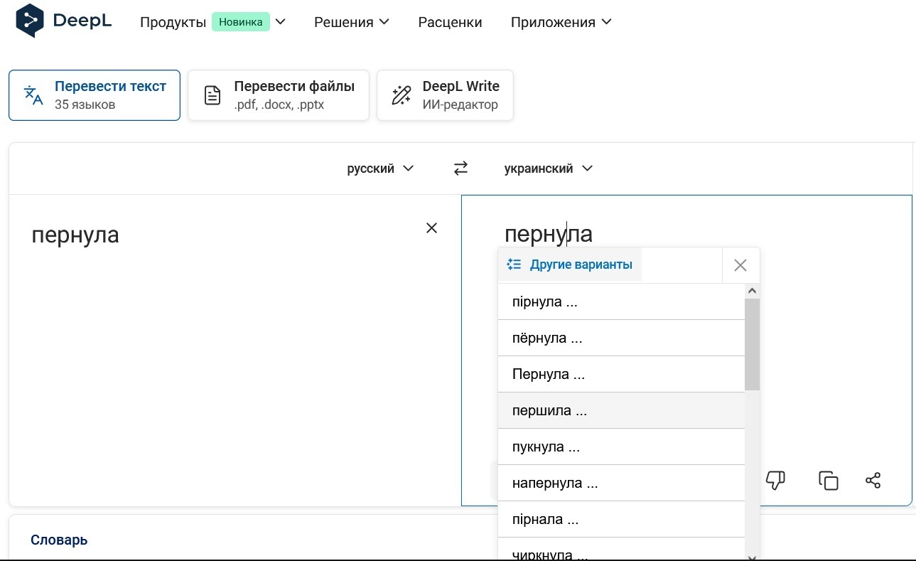The height and width of the screenshot is (561, 916).
Task: Click the DeepL logo icon
Action: 30,21
